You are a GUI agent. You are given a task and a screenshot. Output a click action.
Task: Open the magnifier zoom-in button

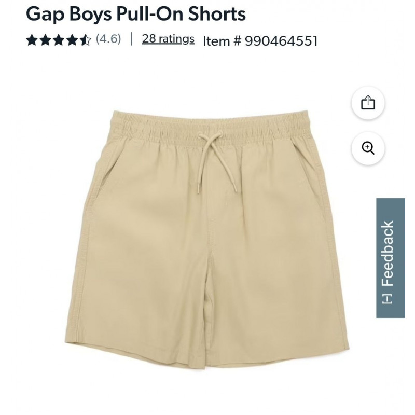pos(368,148)
